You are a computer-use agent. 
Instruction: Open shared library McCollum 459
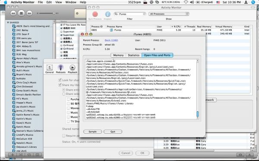(x=24, y=139)
